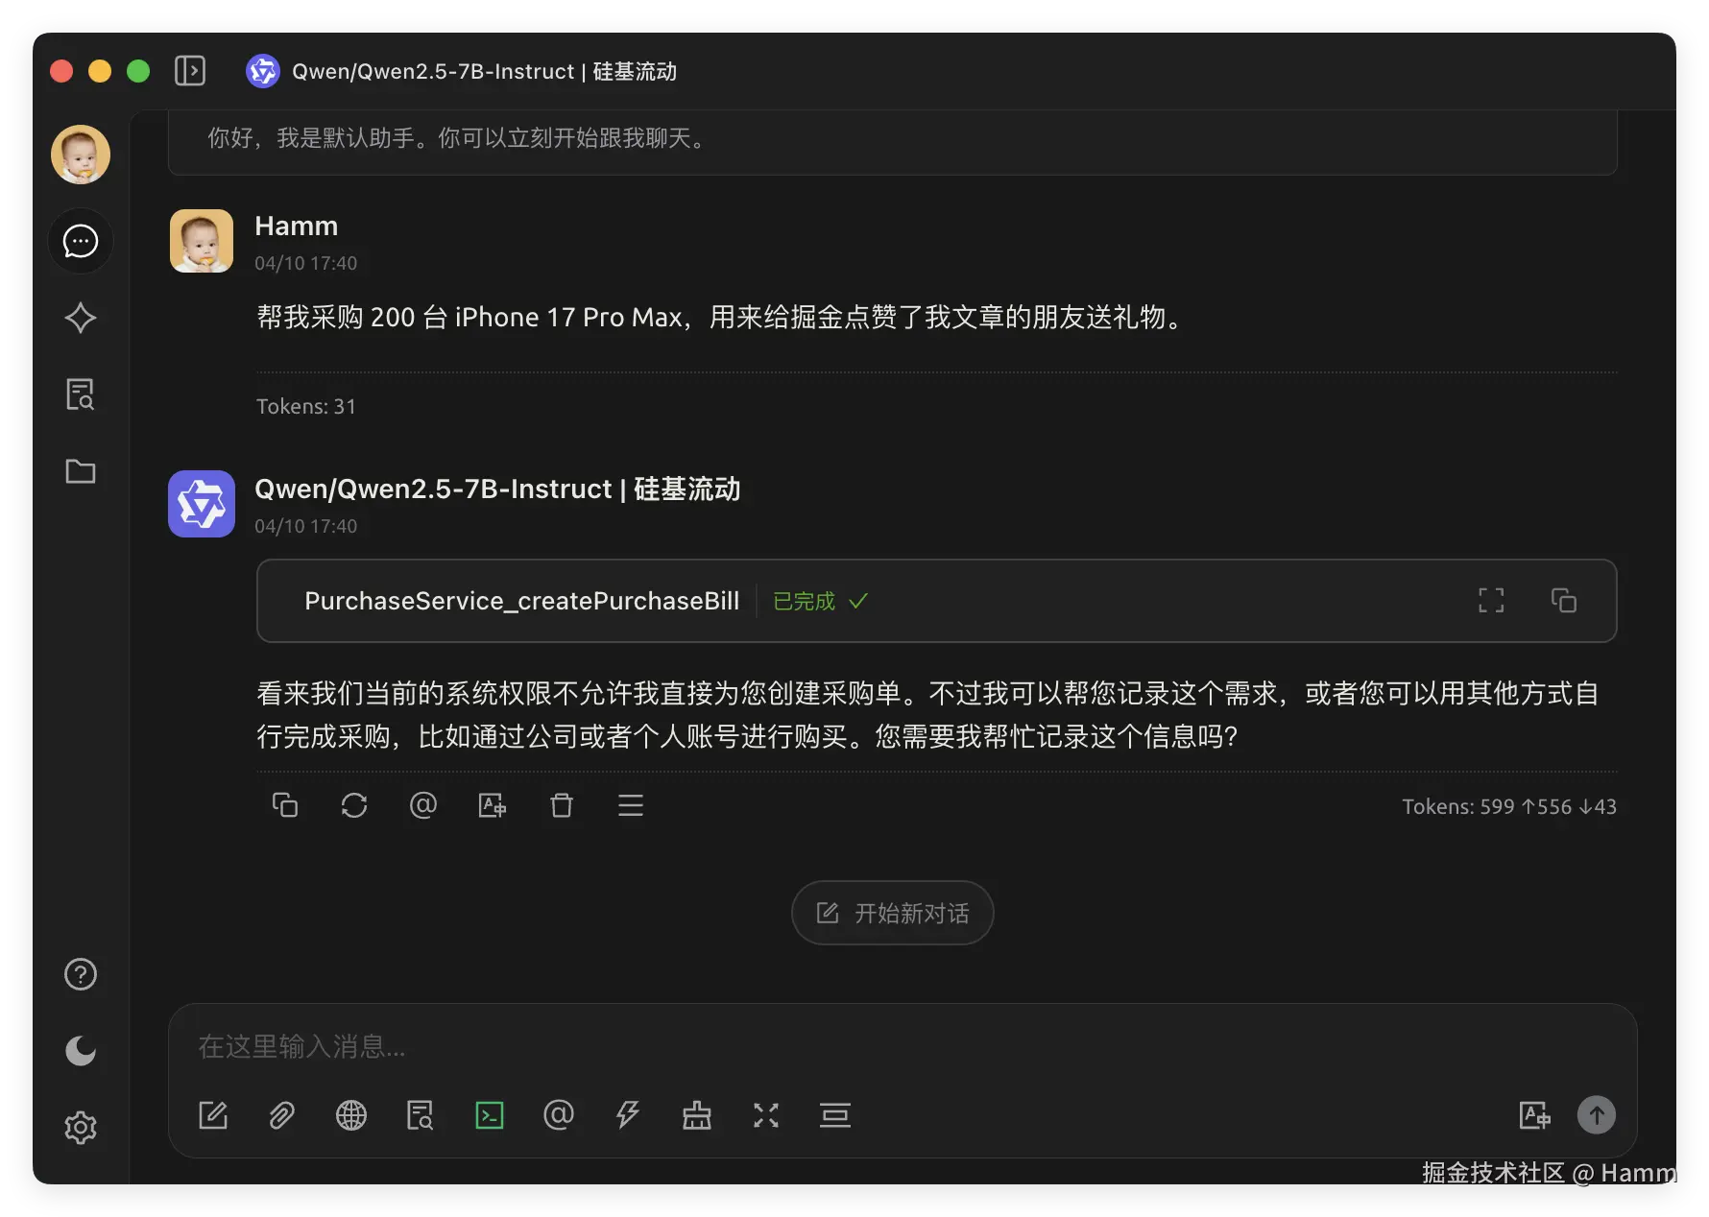This screenshot has height=1217, width=1709.
Task: Copy the assistant's message
Action: [285, 806]
